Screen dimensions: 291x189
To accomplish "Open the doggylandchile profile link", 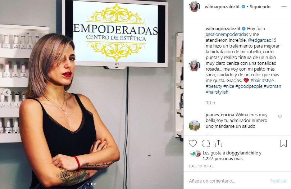I will [x=242, y=153].
